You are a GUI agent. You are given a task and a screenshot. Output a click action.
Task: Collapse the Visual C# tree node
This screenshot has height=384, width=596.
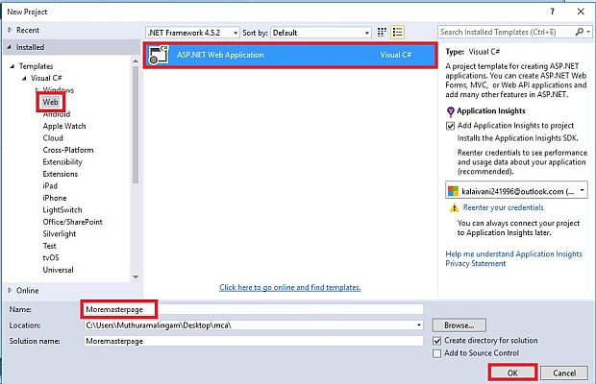point(24,78)
